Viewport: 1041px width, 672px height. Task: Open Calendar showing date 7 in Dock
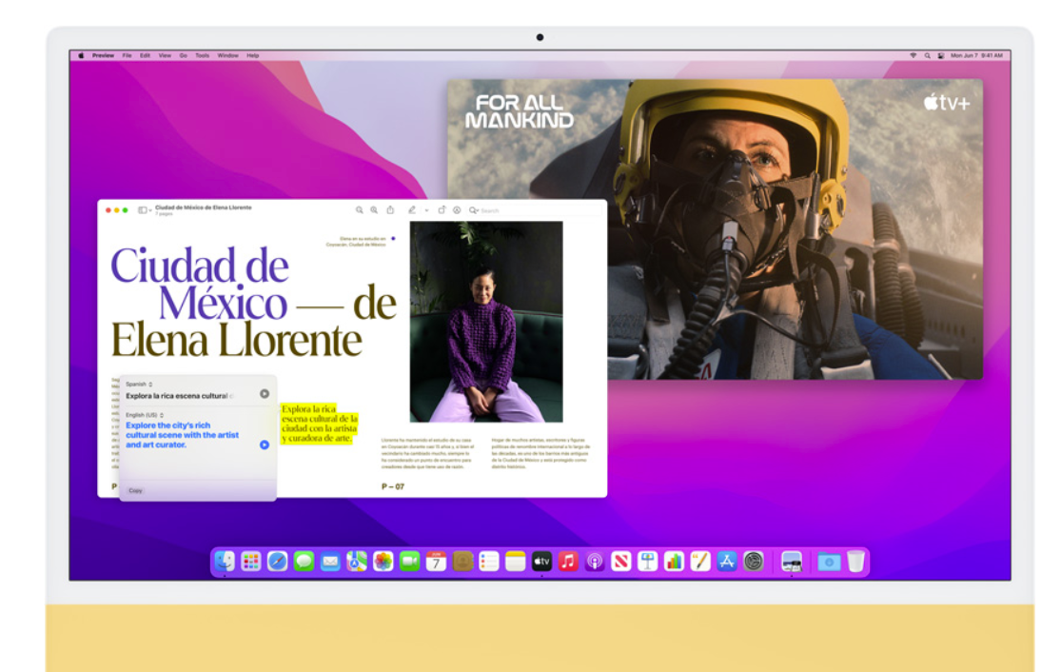click(436, 562)
